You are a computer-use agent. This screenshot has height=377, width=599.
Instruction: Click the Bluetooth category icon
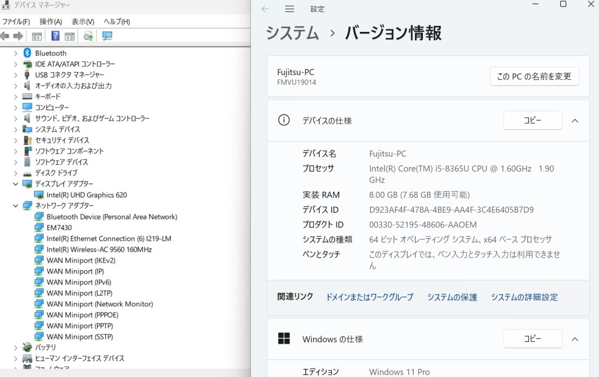(27, 53)
